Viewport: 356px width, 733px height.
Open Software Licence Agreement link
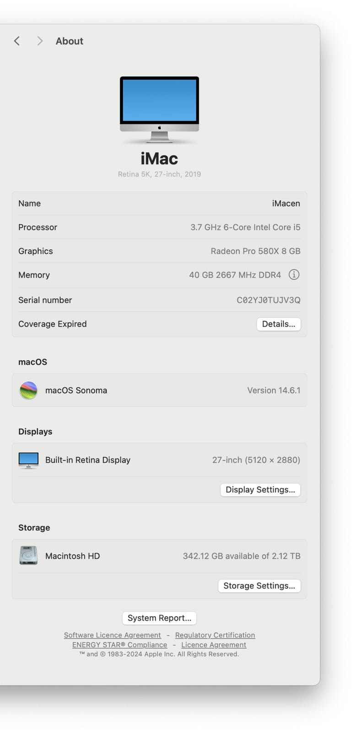tap(113, 635)
